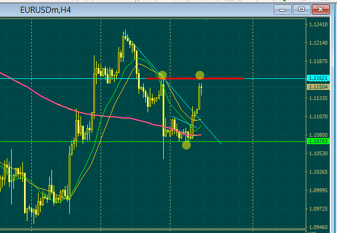Click the 1.12410 price scale value
The image size is (337, 233).
319,24
